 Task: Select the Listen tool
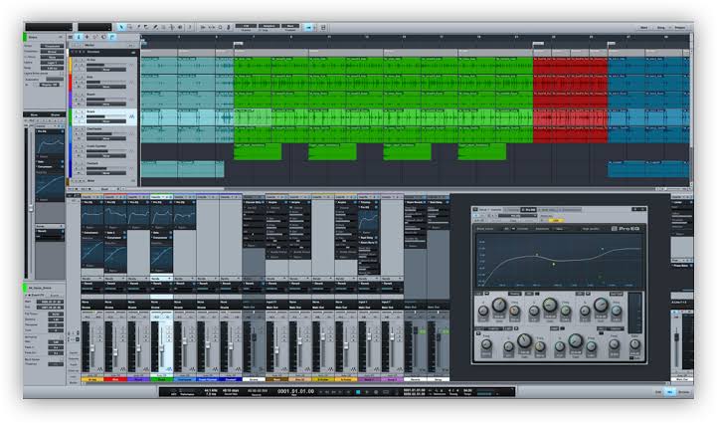[x=180, y=28]
